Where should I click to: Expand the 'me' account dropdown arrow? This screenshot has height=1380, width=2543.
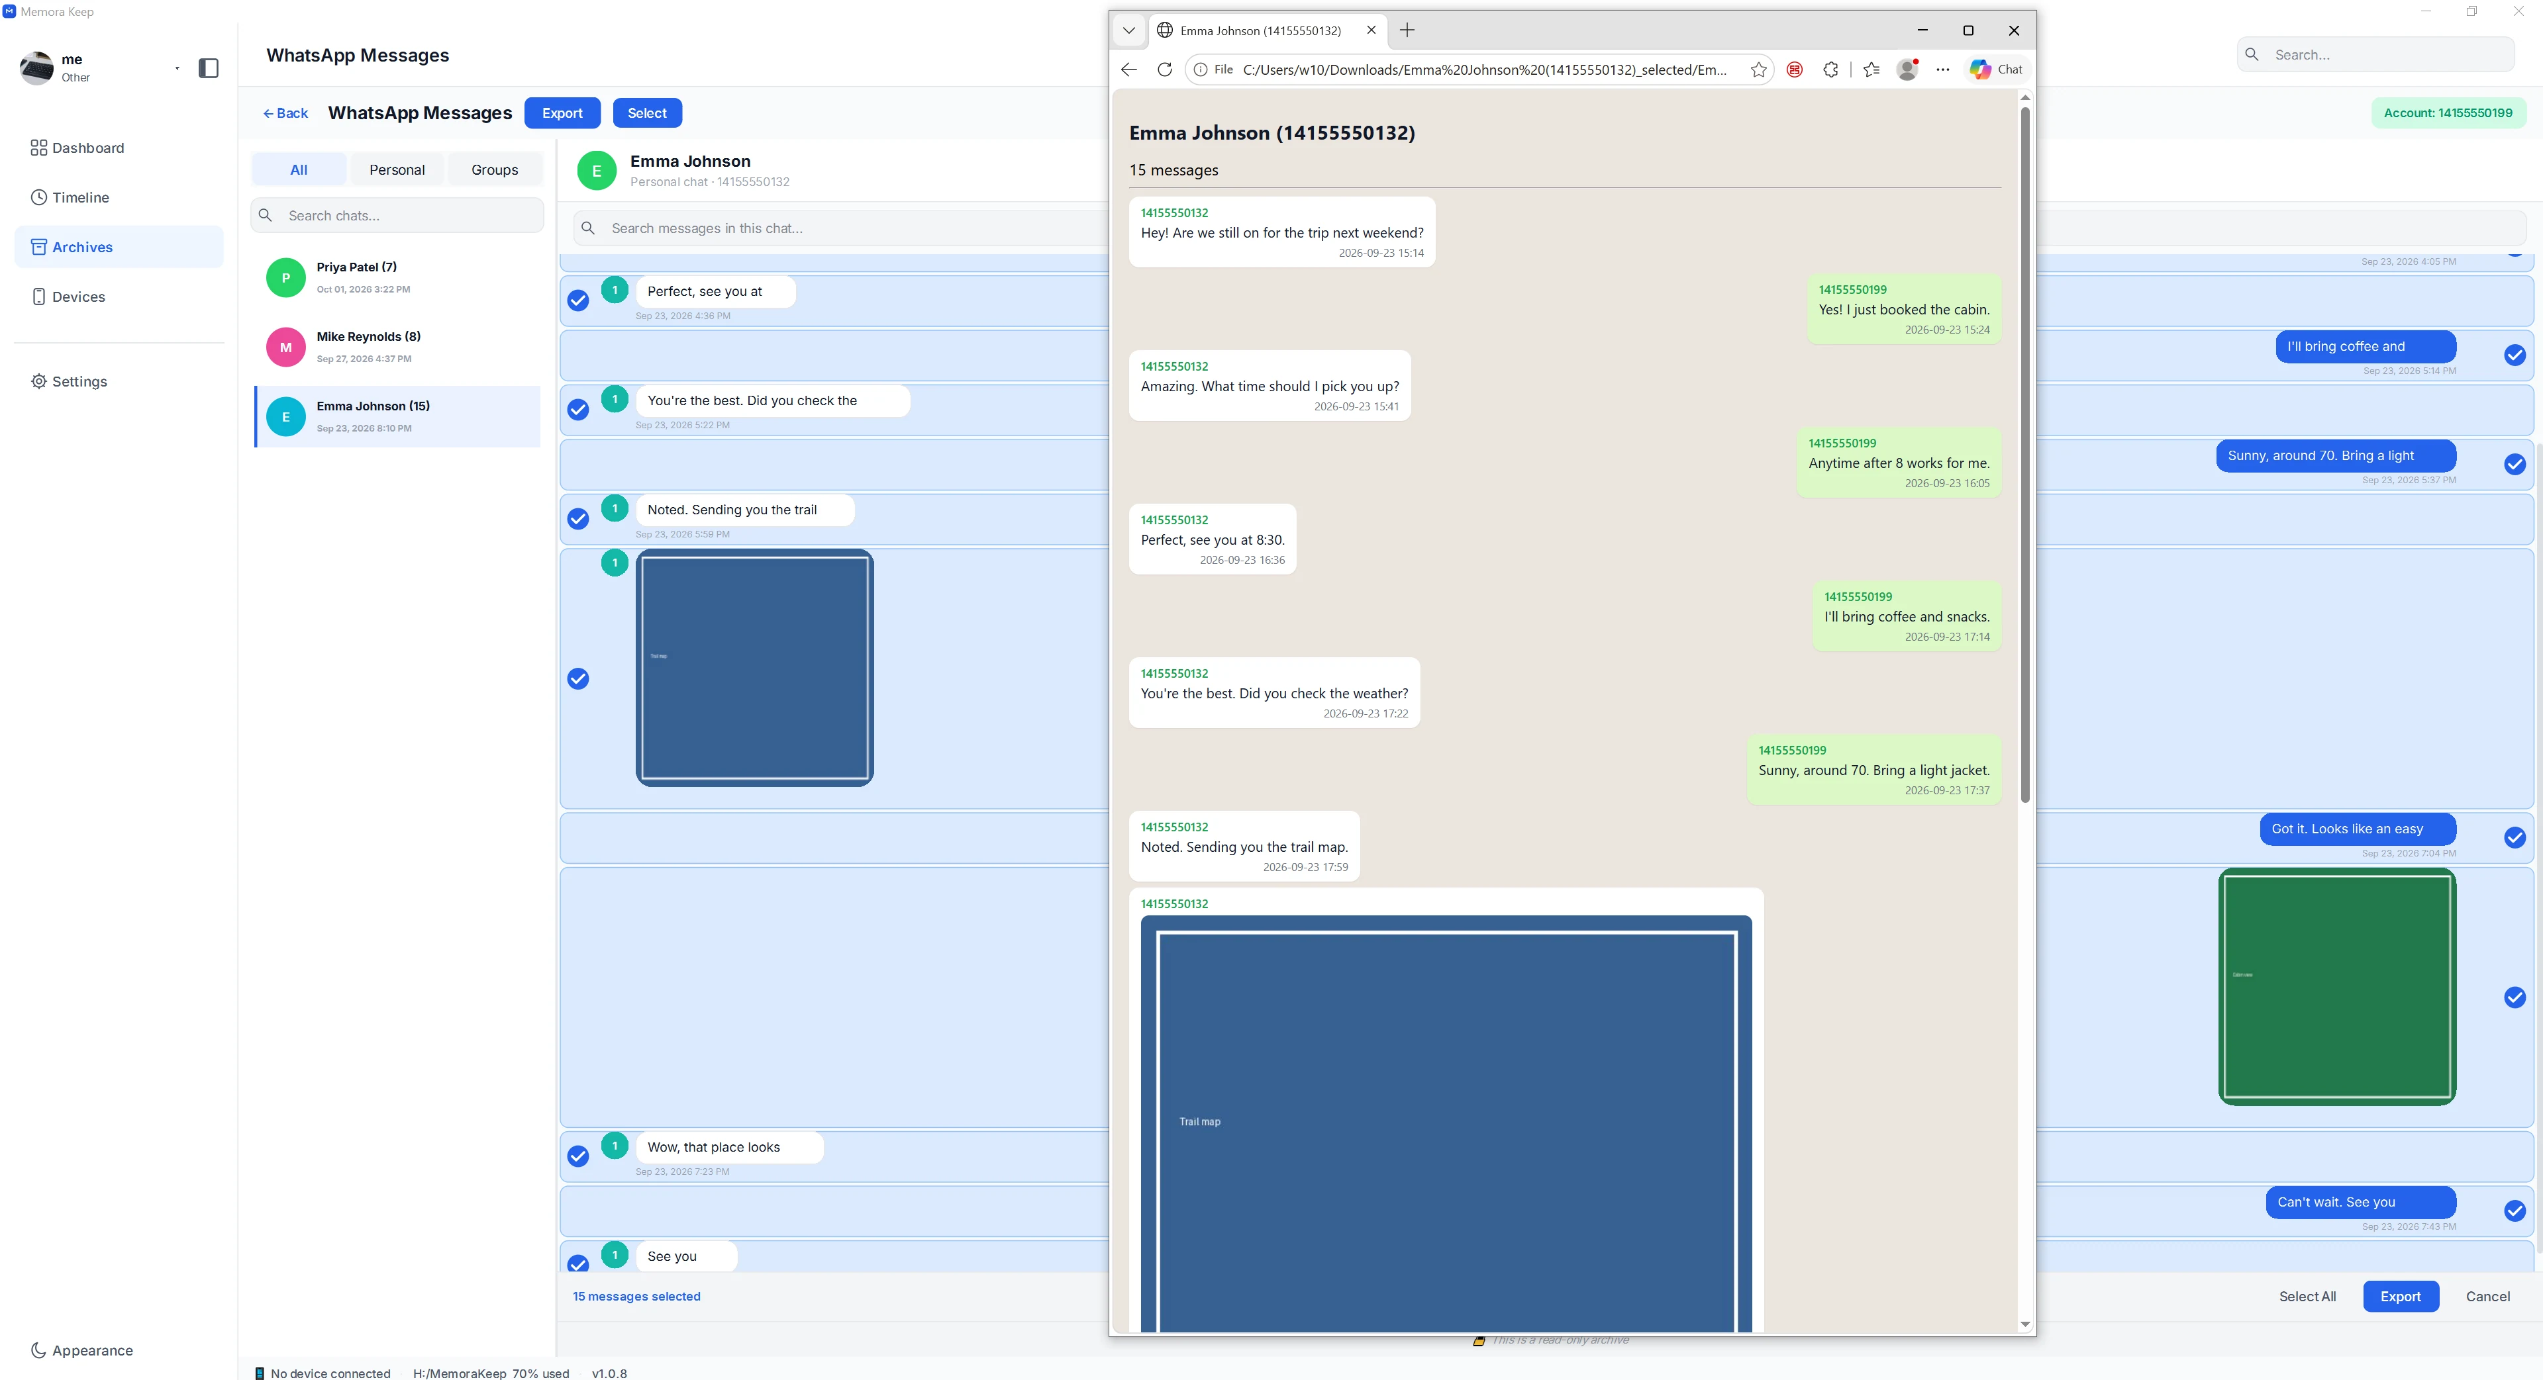(177, 68)
